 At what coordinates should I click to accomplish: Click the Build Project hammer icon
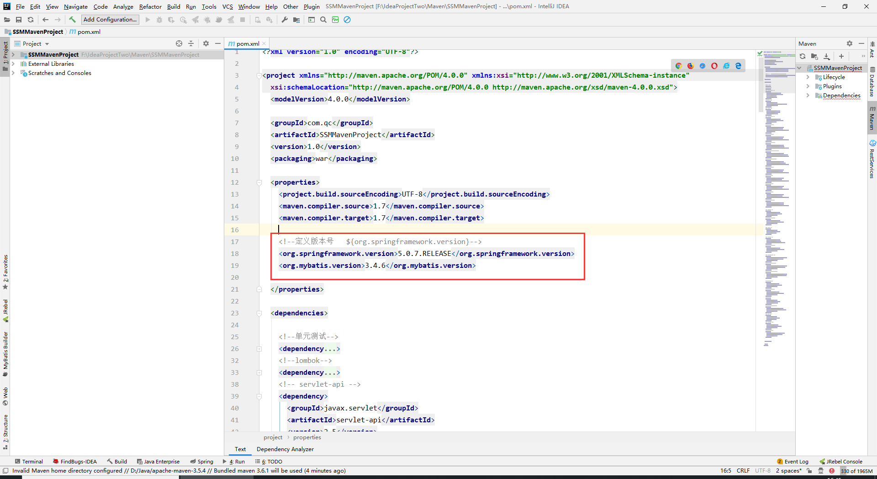[72, 20]
